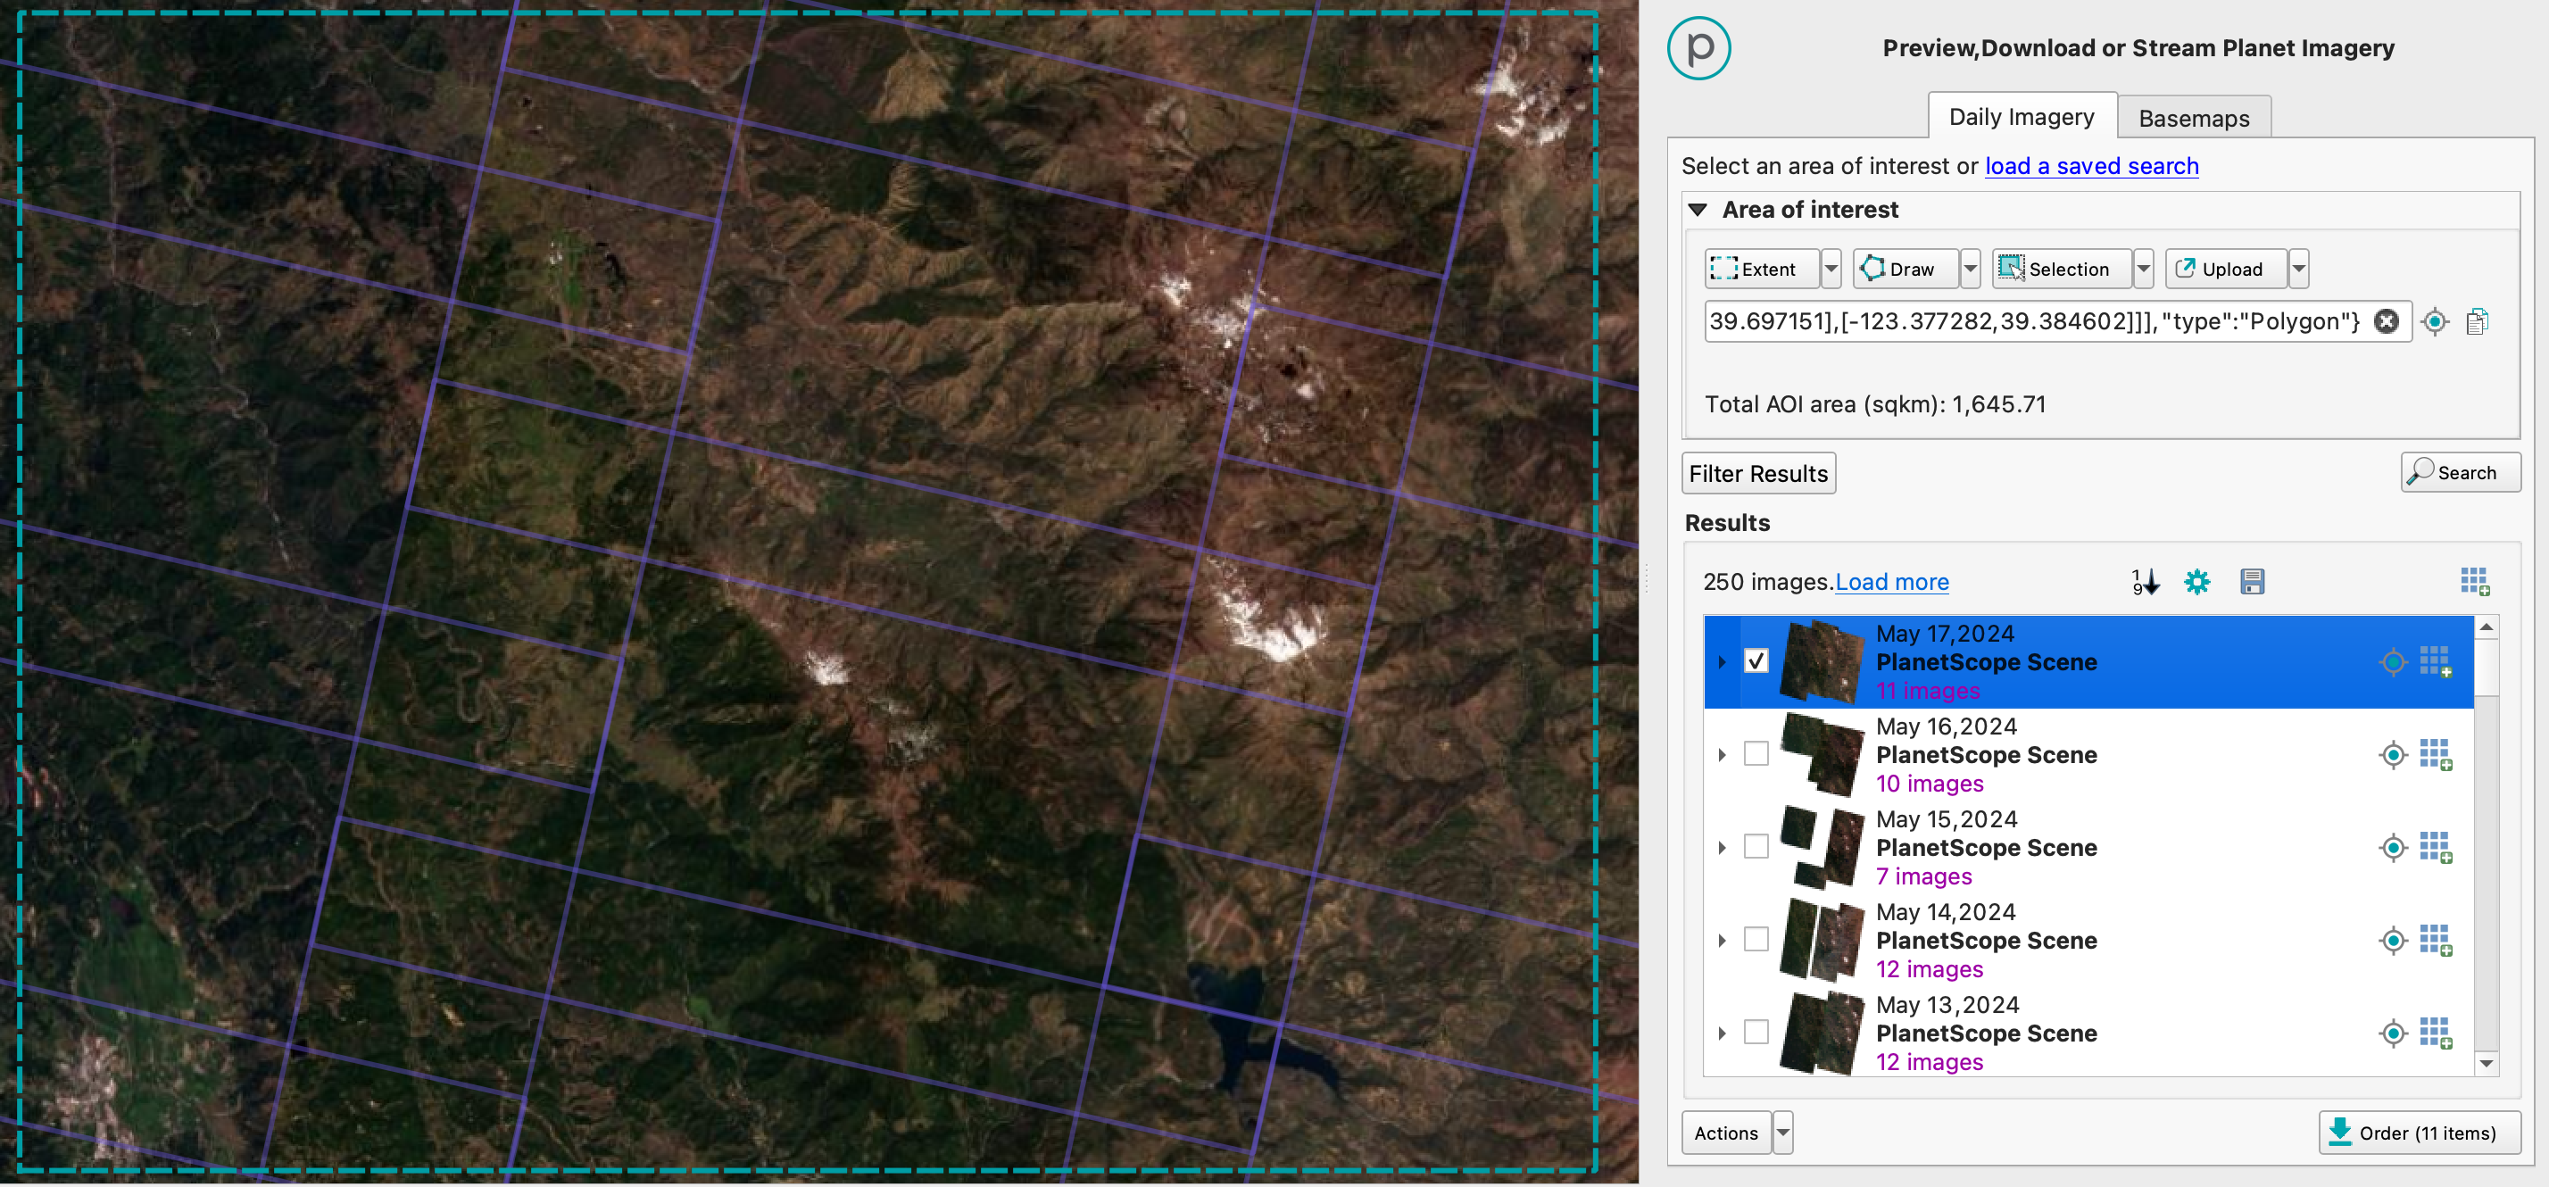
Task: Switch to the Daily Imagery tab
Action: click(x=2021, y=117)
